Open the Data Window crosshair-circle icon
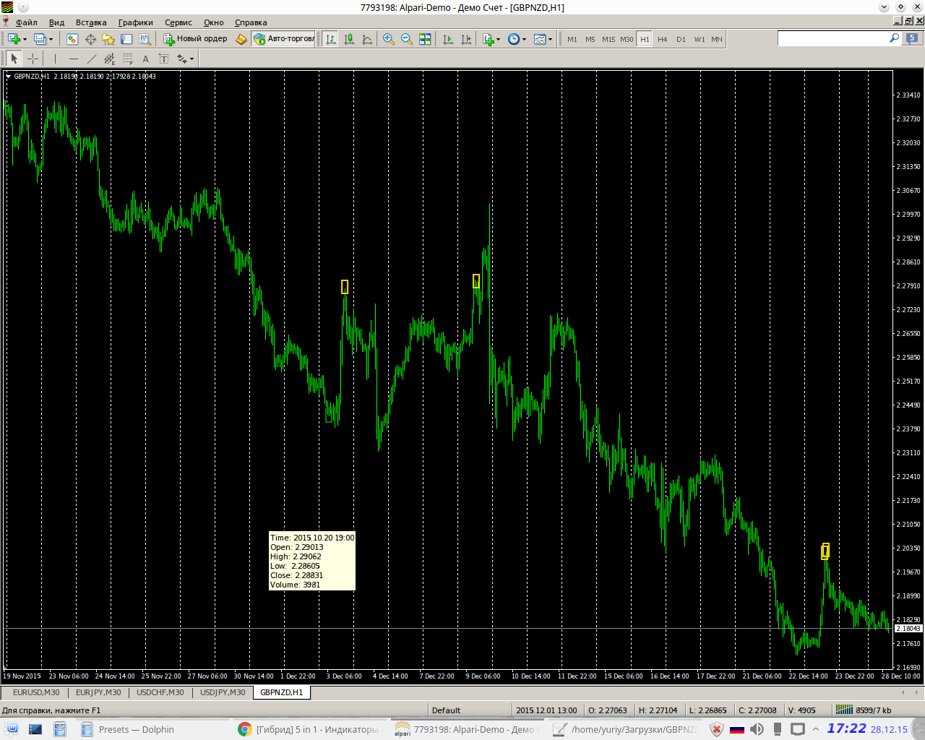The width and height of the screenshot is (925, 740). coord(90,39)
